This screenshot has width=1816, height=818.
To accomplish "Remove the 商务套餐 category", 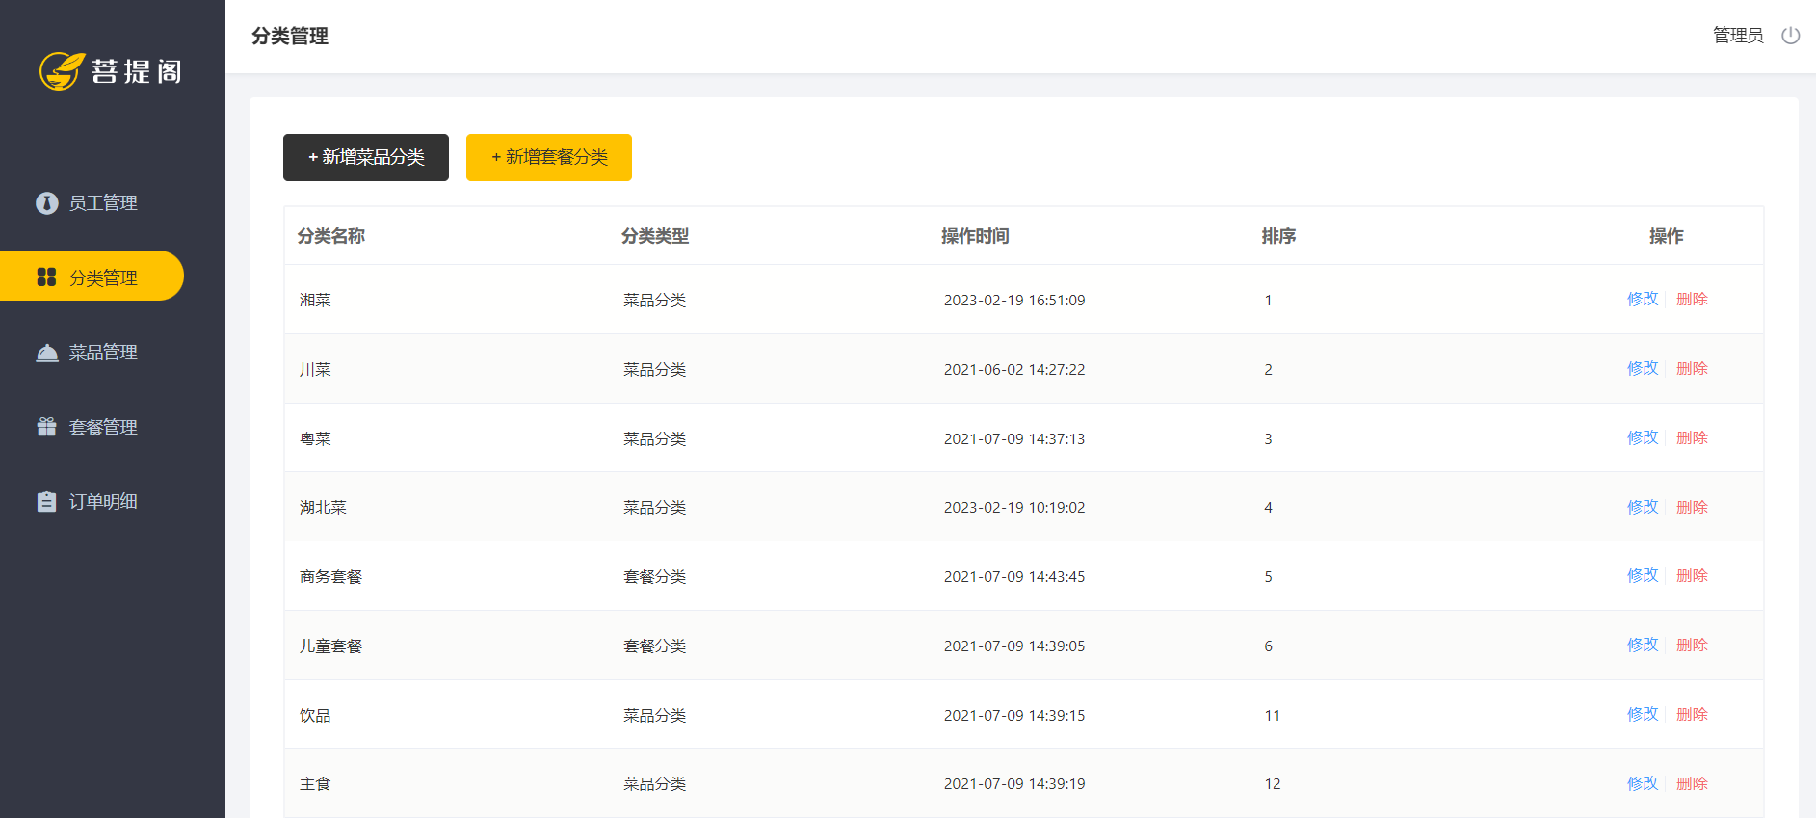I will [x=1692, y=575].
